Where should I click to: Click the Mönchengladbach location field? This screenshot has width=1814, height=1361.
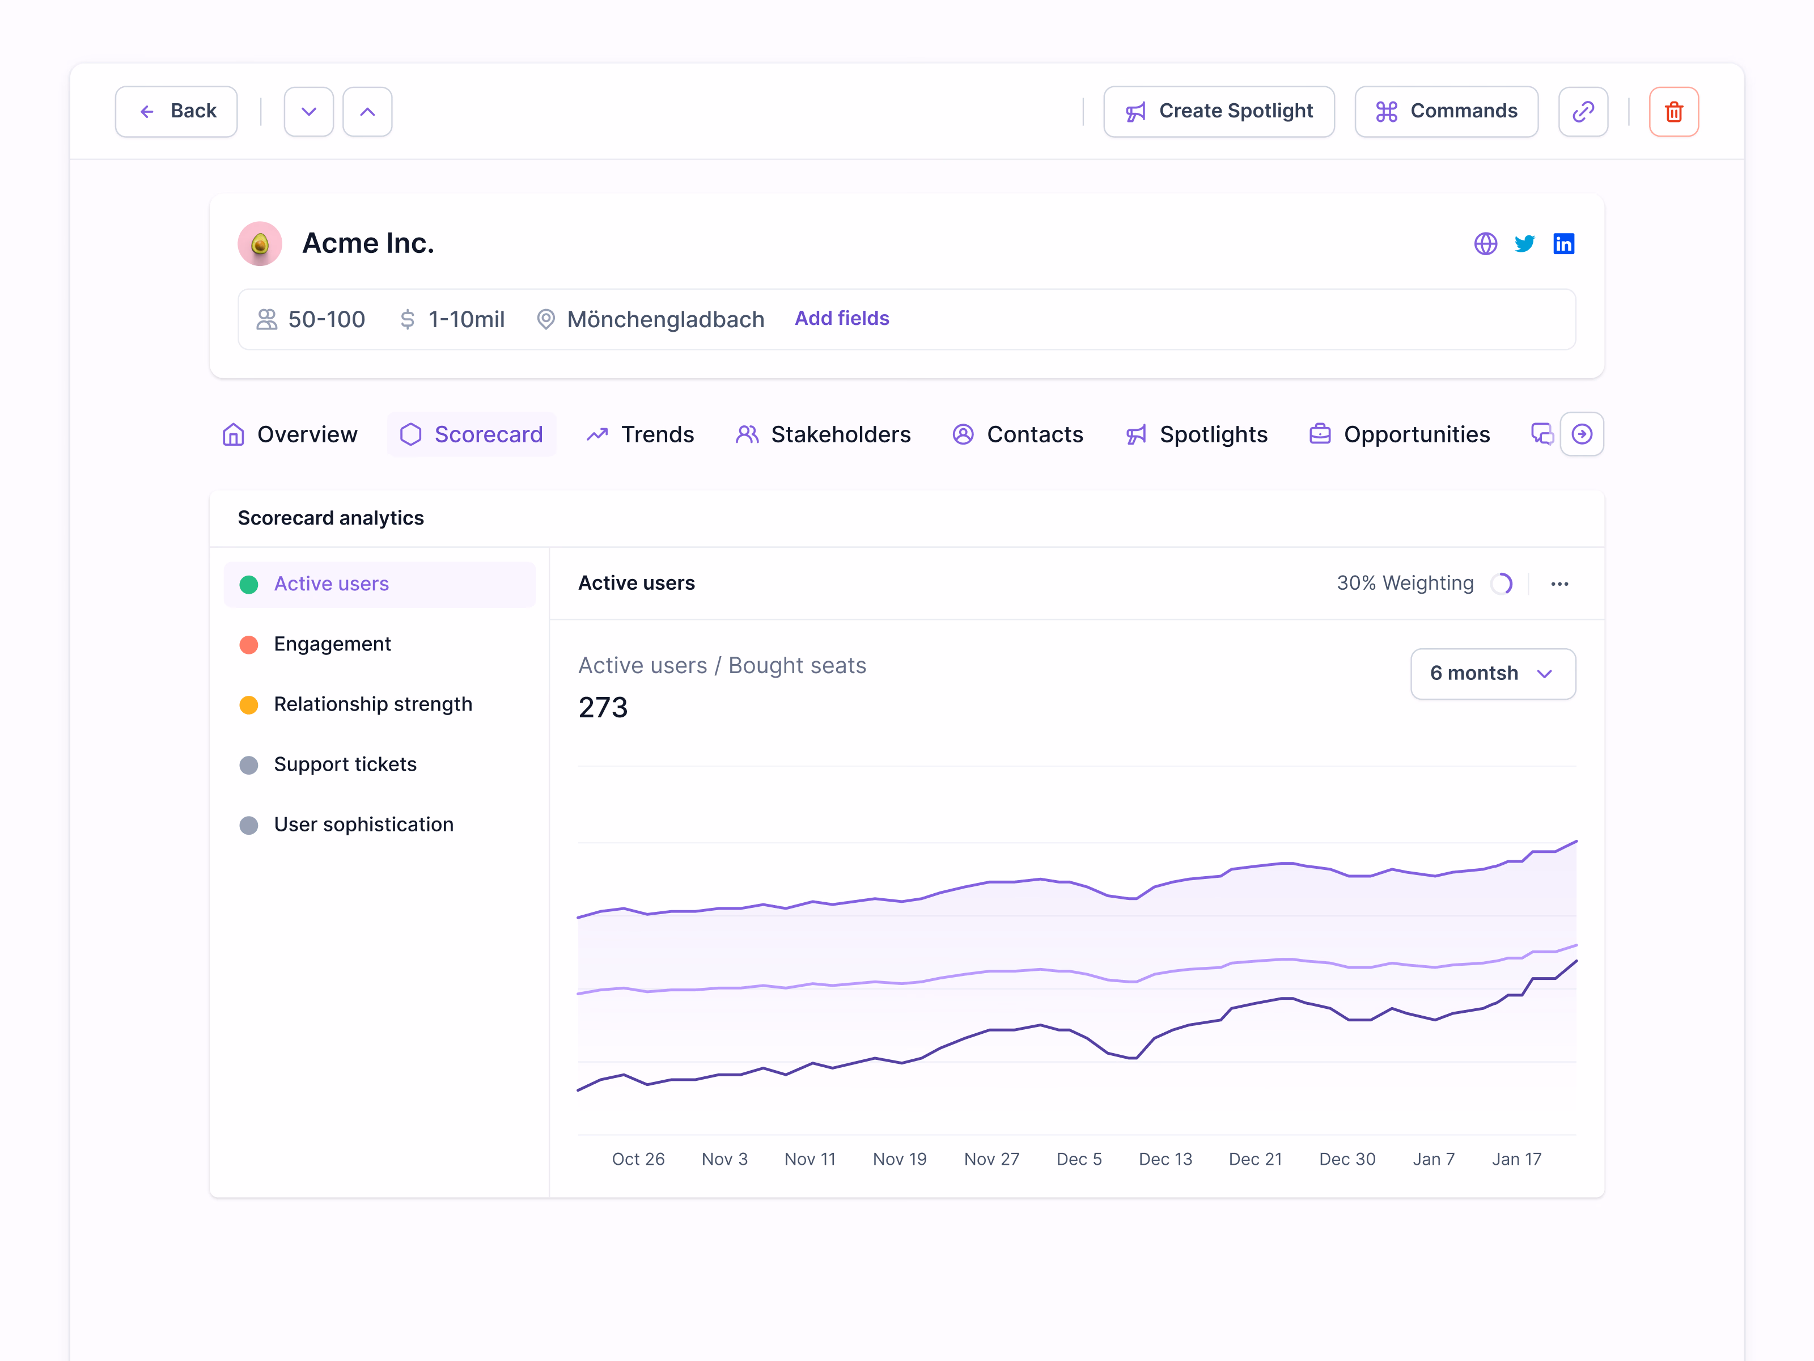650,319
